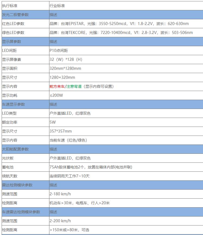203x235 pixels.
Task: Select the 车速显示参数 section header
Action: (13, 104)
